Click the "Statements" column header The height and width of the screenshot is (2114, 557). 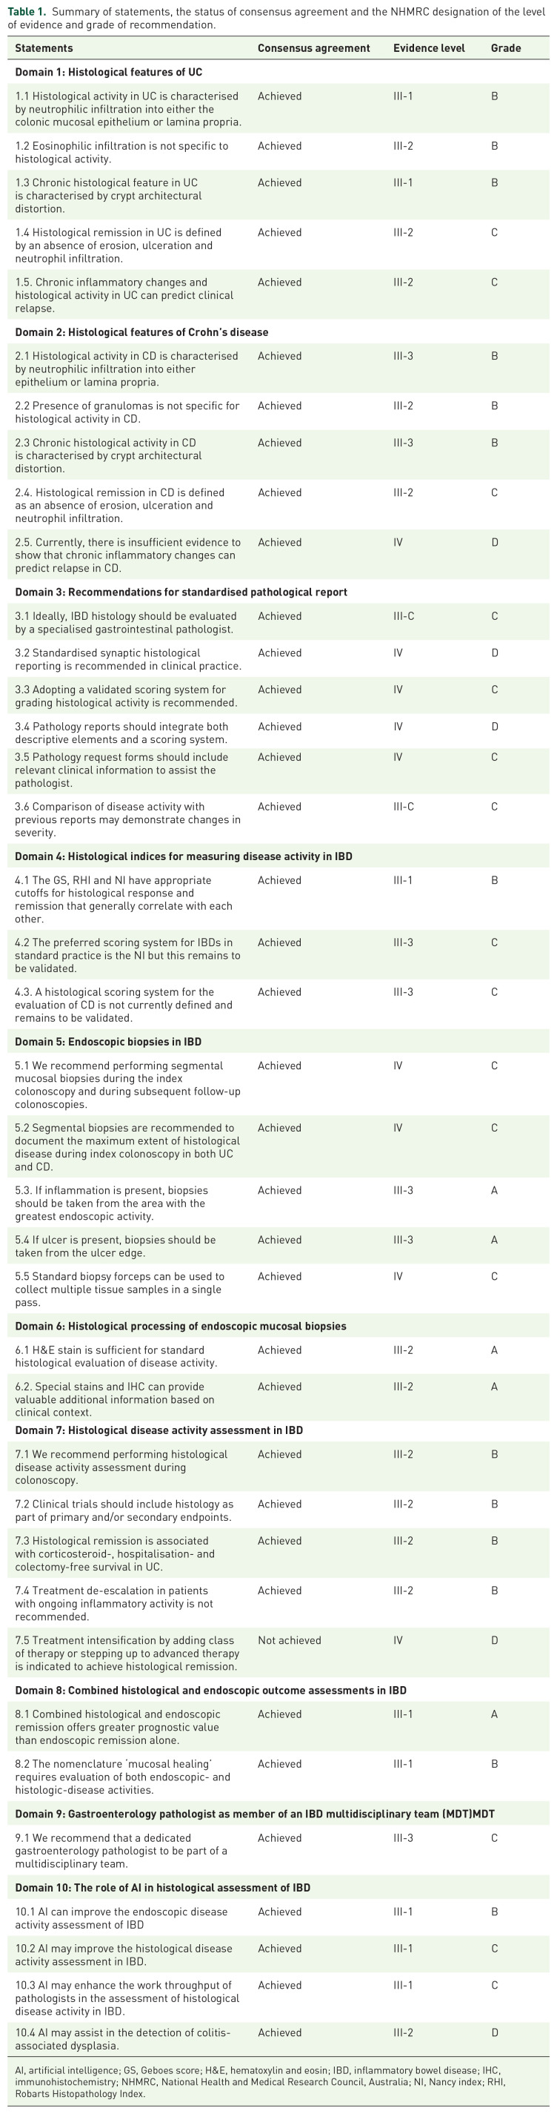point(44,48)
